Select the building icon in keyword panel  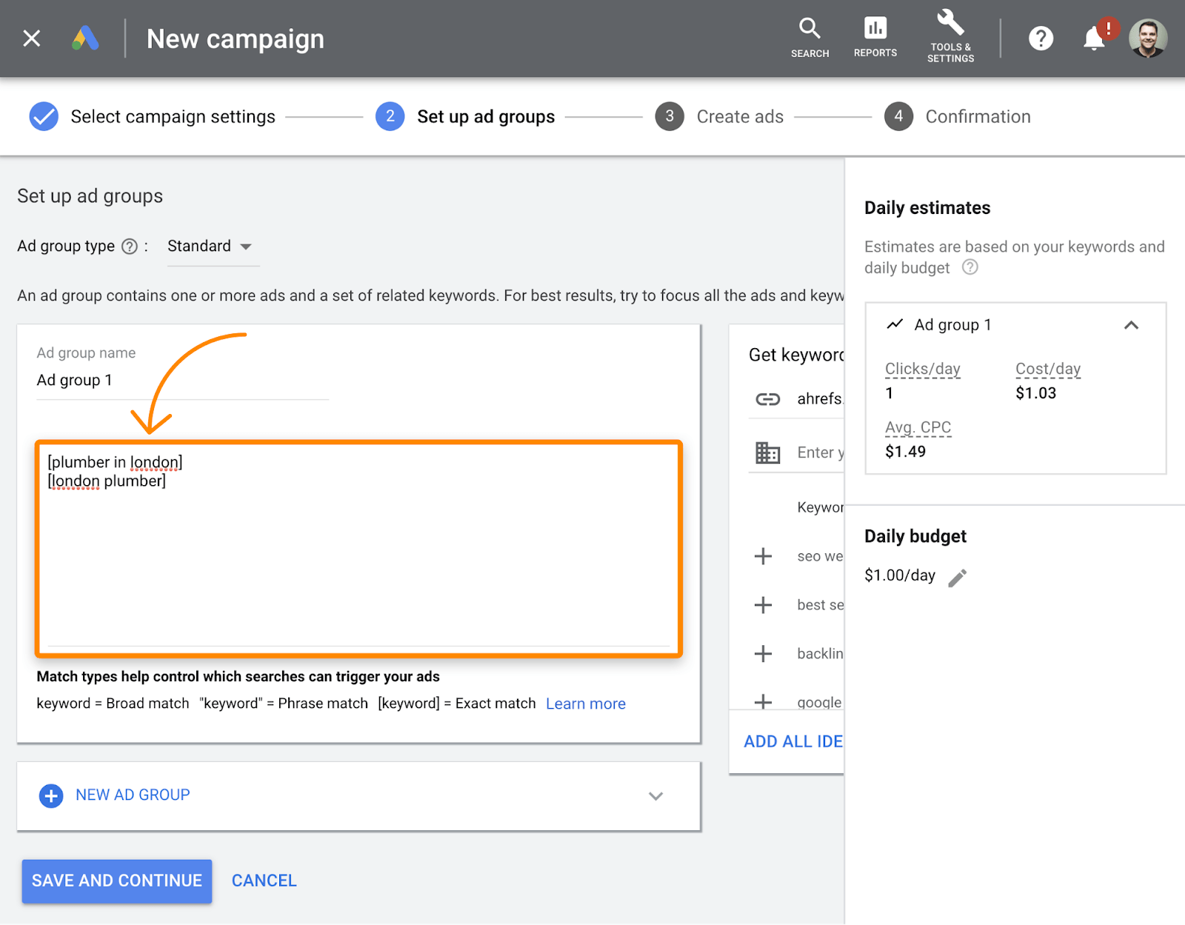(768, 453)
